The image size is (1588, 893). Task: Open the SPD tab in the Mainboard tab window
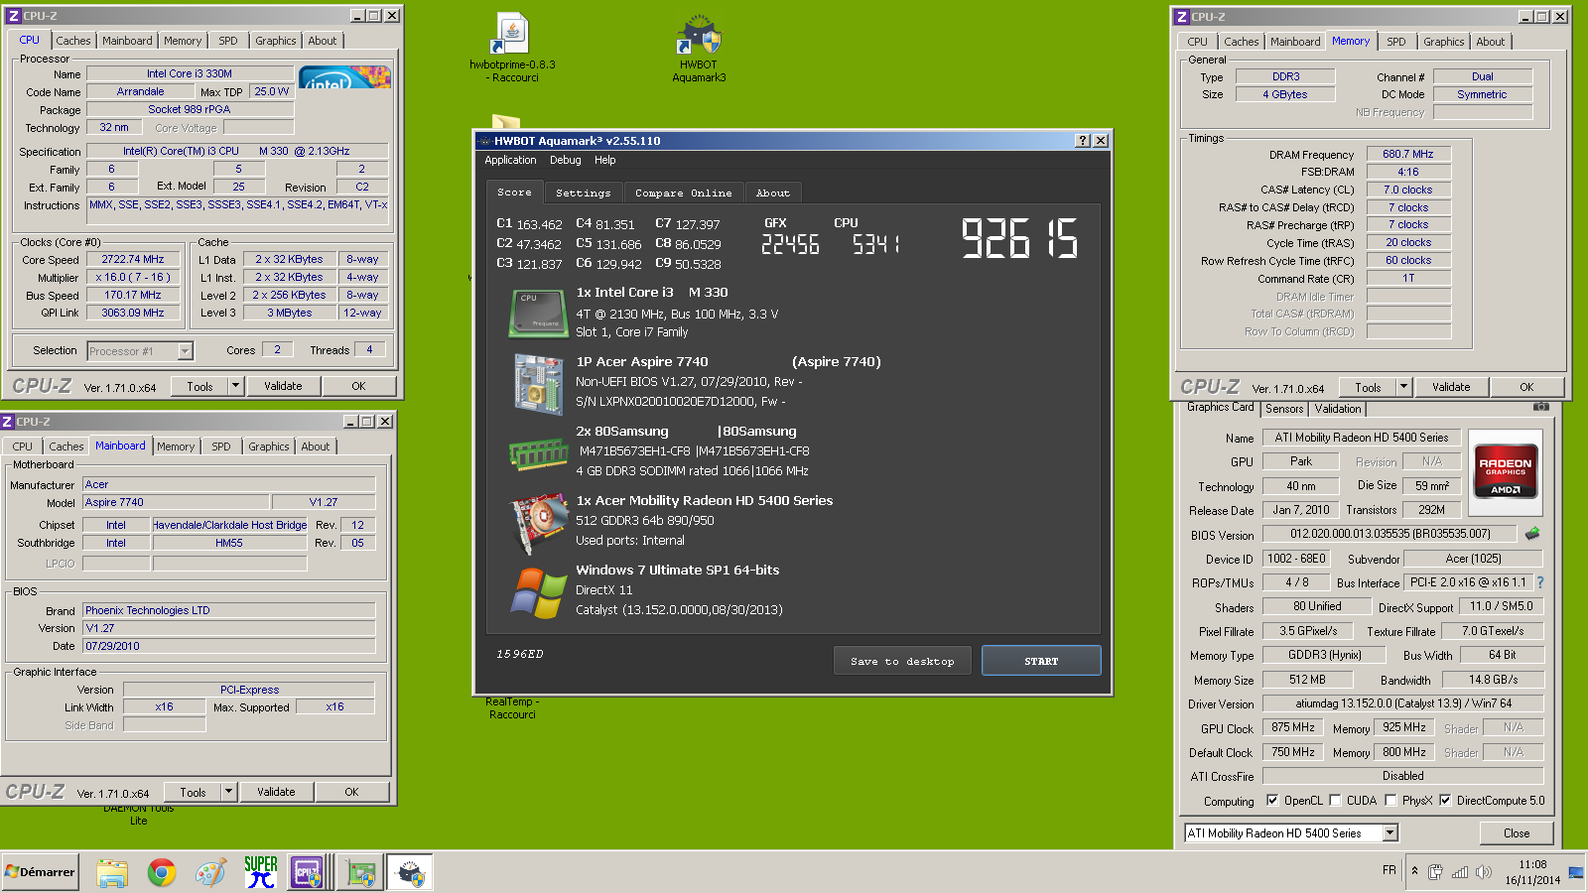[220, 446]
